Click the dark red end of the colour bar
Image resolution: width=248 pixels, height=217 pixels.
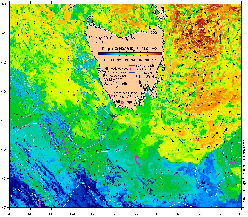(160, 54)
